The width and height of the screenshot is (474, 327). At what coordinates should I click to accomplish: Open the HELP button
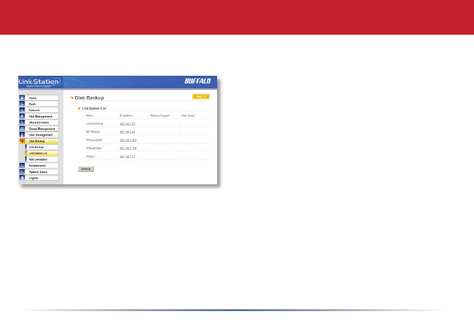point(201,97)
